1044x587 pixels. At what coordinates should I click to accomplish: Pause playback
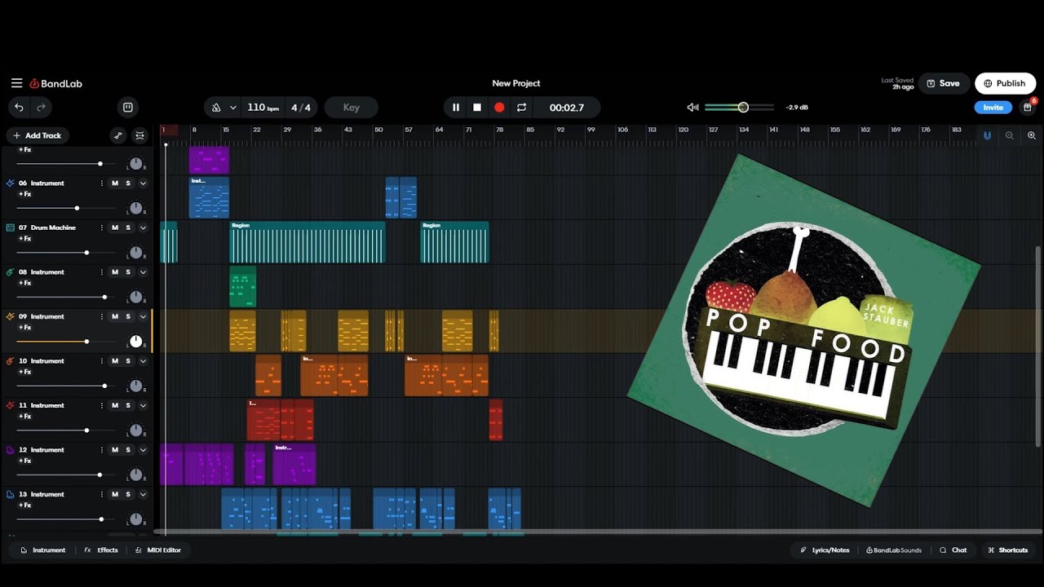point(456,108)
